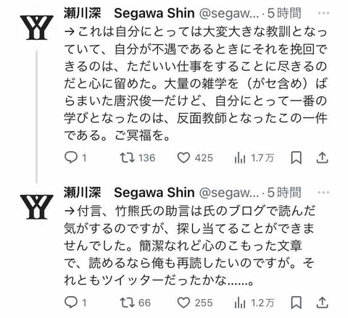Open profile avatar on first tweet
This screenshot has height=318, width=348.
point(36,28)
